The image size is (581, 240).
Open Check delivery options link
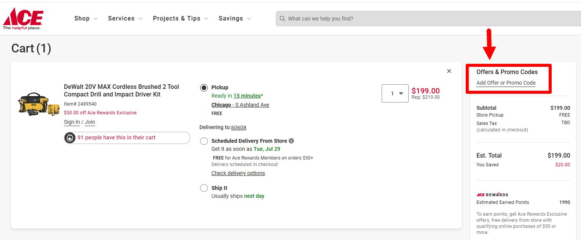click(x=238, y=173)
